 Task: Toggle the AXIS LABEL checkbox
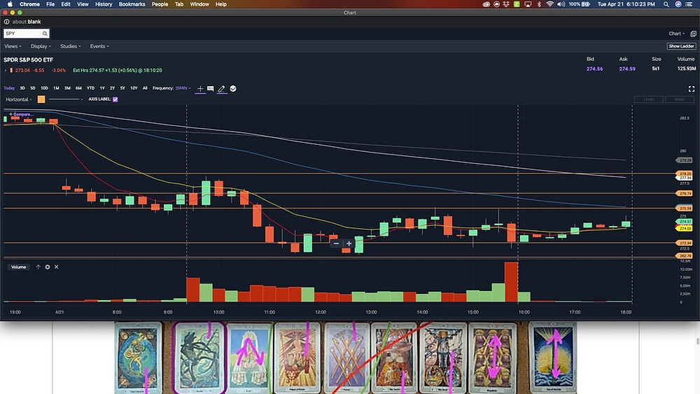click(115, 99)
